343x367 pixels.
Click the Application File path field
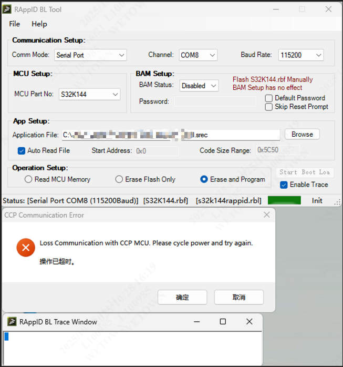pos(171,135)
